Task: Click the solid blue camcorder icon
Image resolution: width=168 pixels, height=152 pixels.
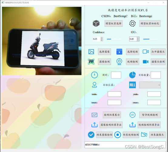Action: pos(146,62)
